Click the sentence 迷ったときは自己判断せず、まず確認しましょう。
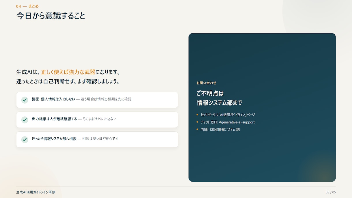 [68, 82]
